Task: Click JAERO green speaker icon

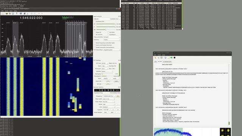Action: (x=171, y=58)
